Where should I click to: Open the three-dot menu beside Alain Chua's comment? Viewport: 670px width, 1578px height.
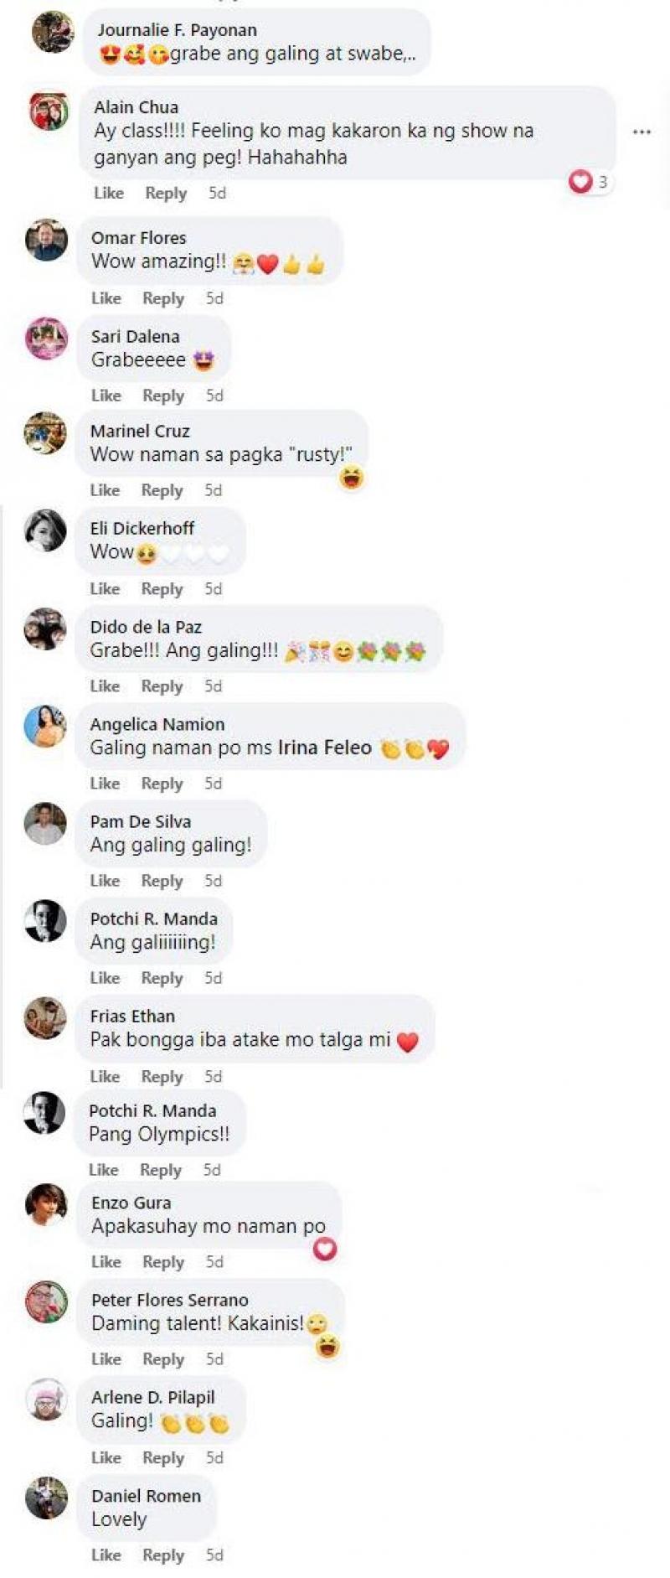[642, 132]
